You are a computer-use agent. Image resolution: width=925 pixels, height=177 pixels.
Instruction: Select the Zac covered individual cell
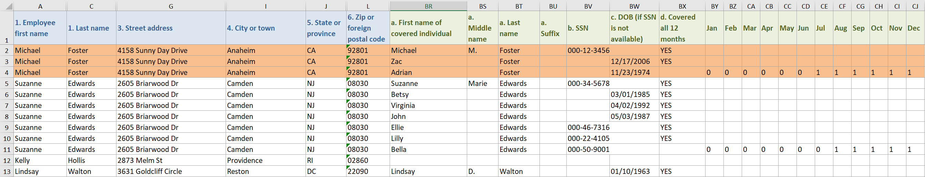tap(428, 62)
